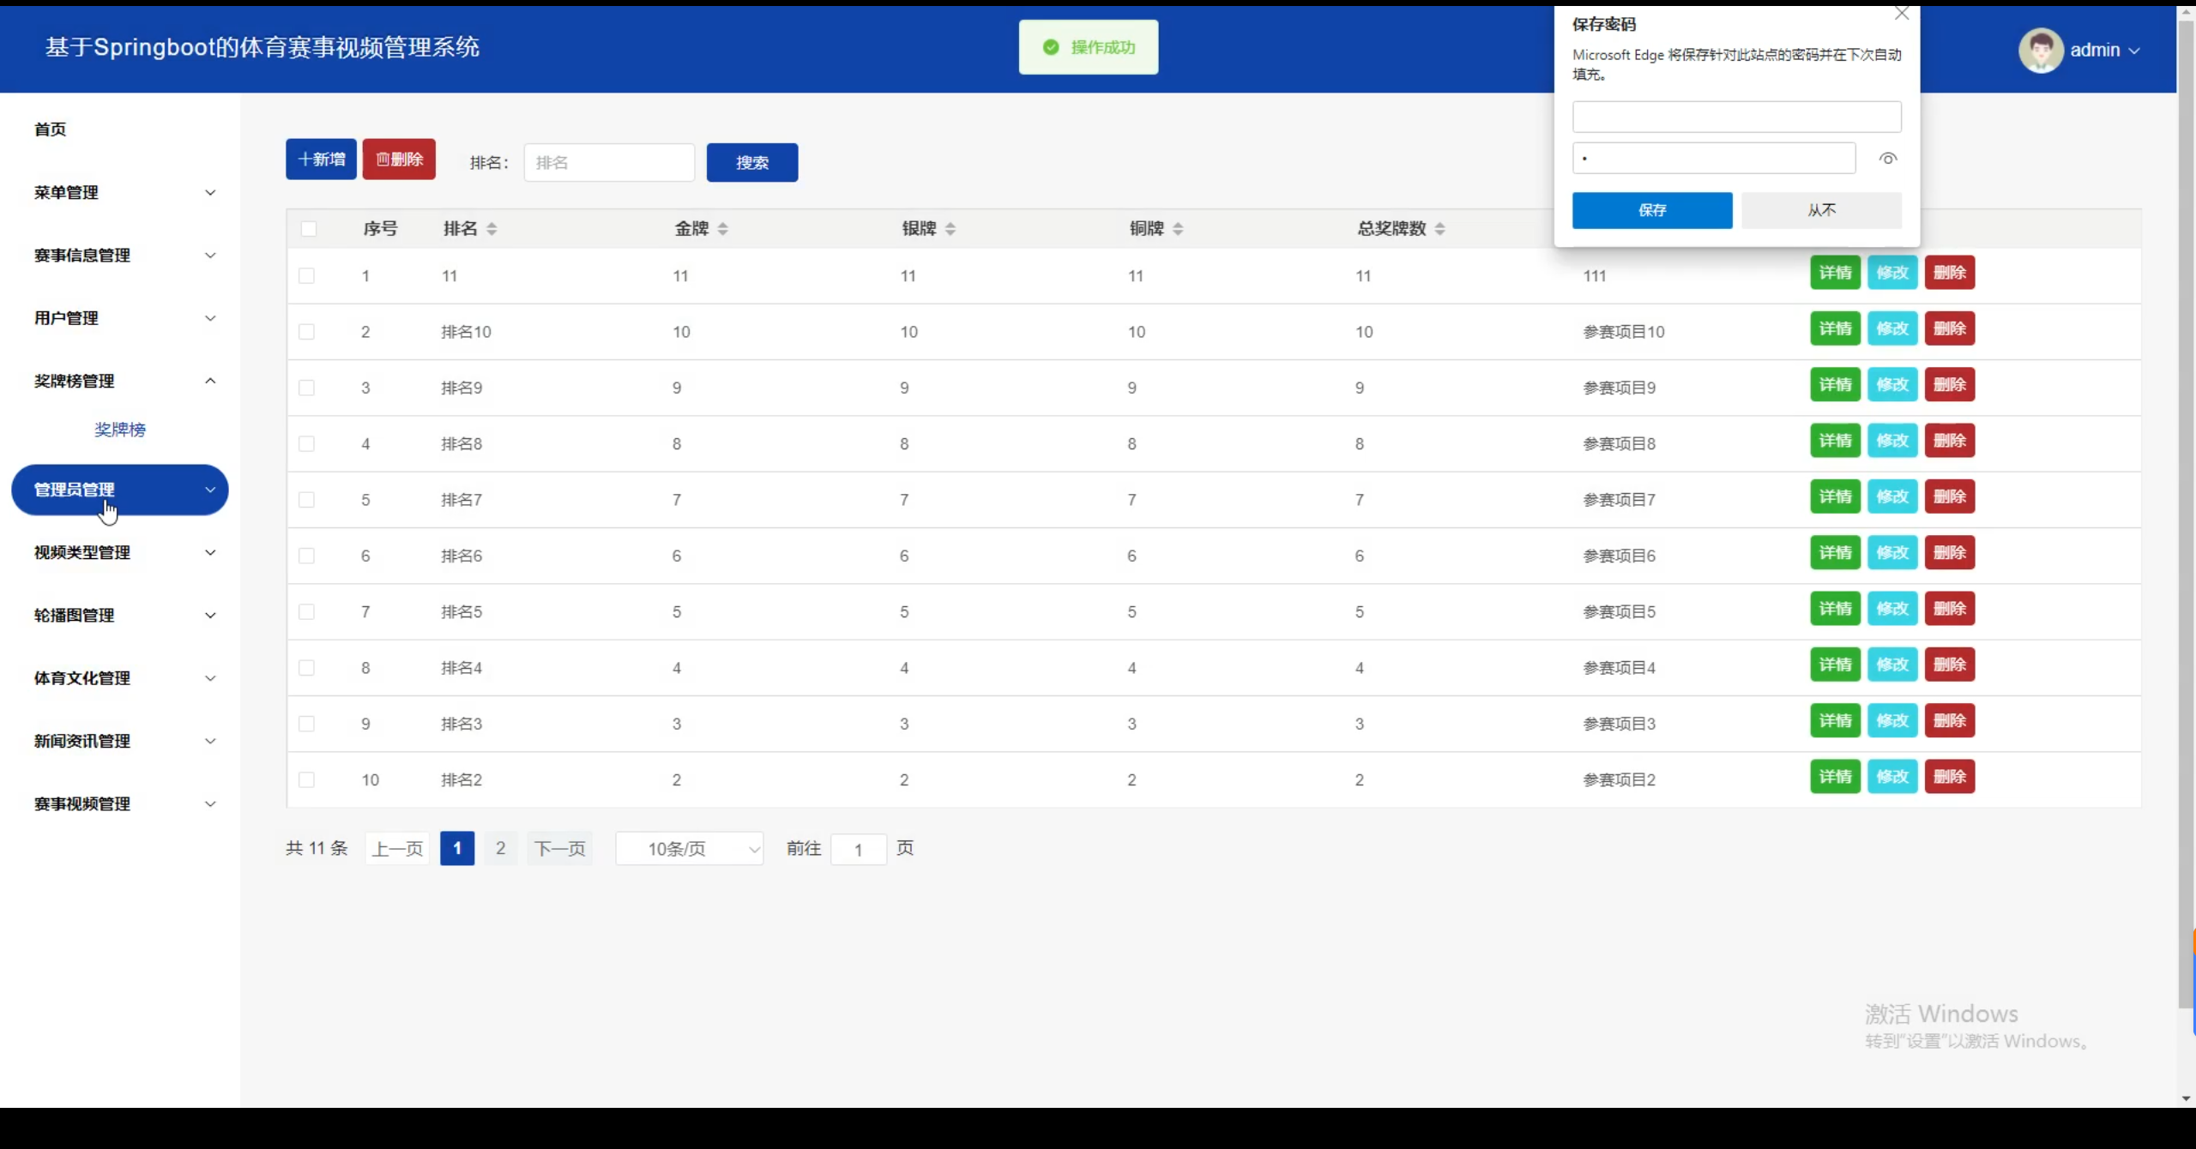The image size is (2196, 1149).
Task: Click the 搜索 button
Action: 751,163
